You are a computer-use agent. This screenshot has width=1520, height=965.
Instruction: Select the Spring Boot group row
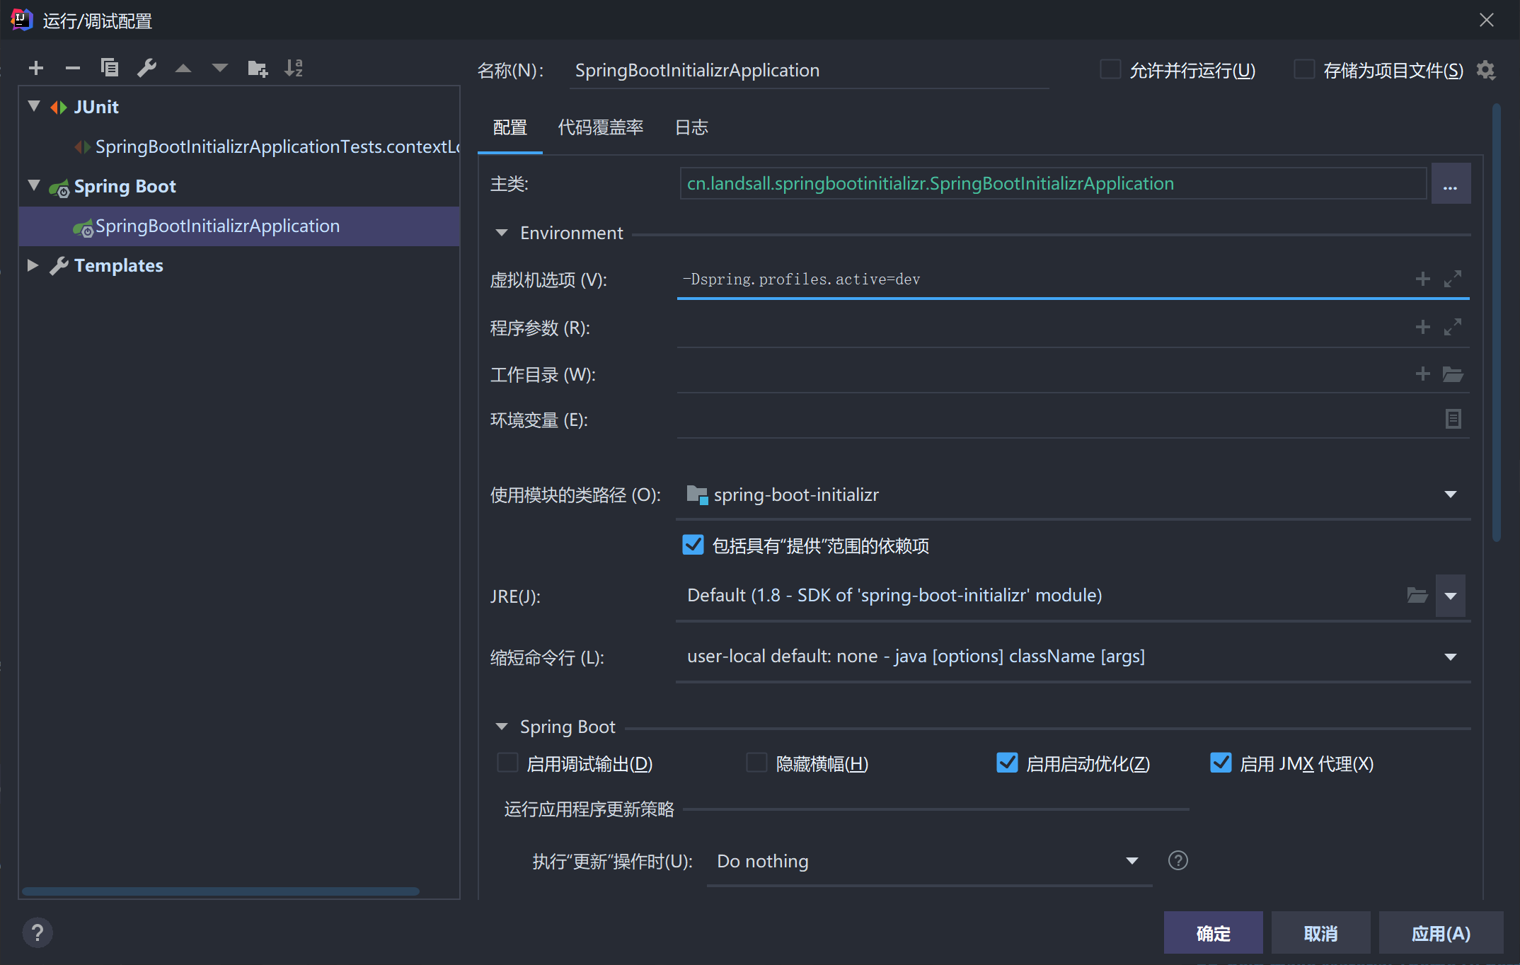click(x=240, y=186)
